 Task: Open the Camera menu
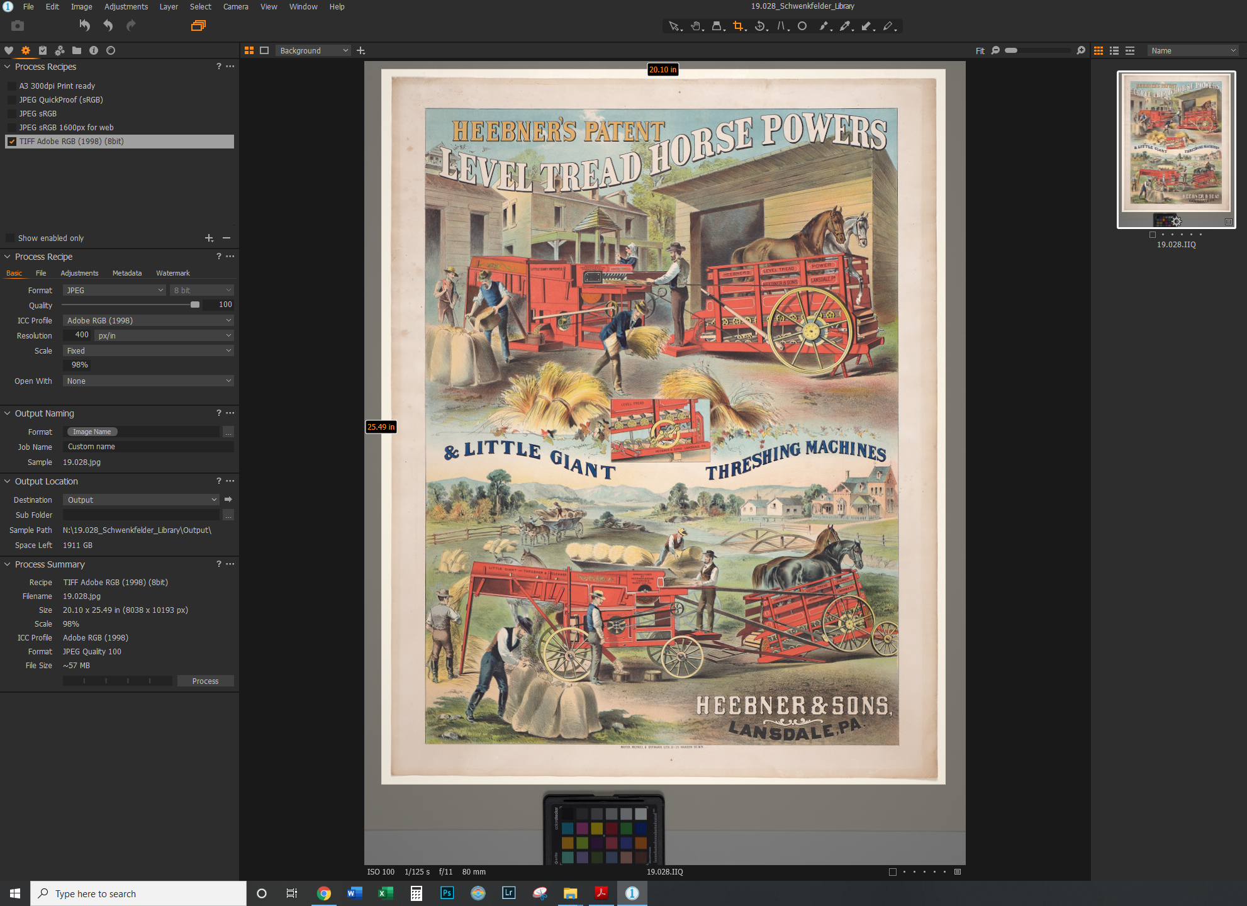236,6
